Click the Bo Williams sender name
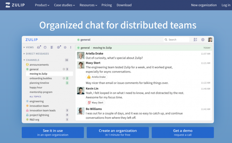Image resolution: width=232 pixels, height=143 pixels. (x=94, y=109)
